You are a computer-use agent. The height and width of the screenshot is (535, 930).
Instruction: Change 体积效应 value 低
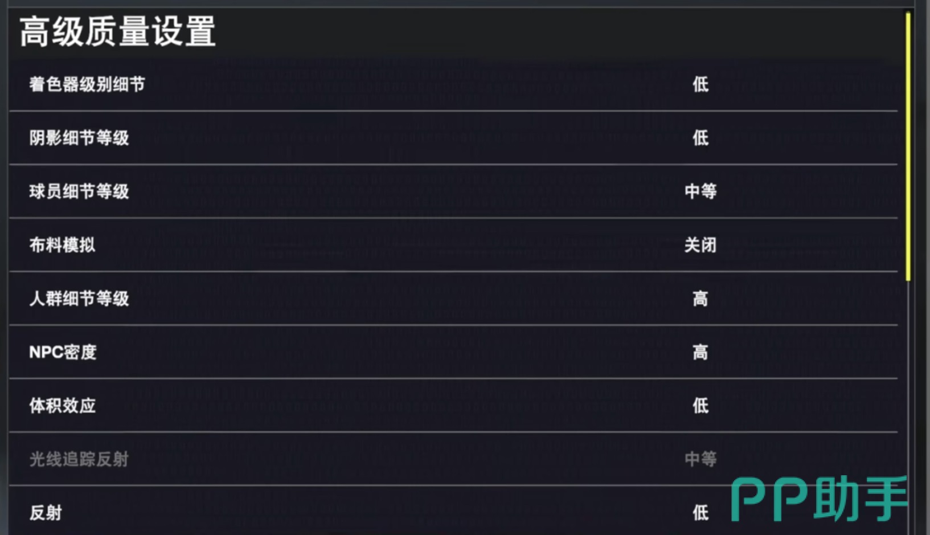click(700, 406)
